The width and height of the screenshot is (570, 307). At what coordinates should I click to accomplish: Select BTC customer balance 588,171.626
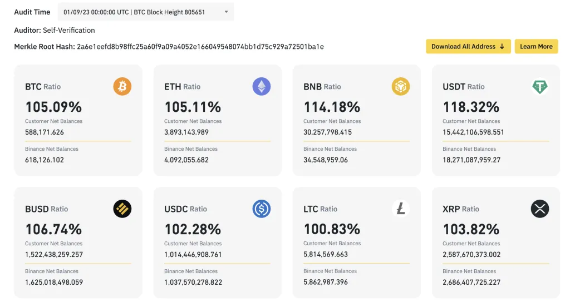(x=45, y=132)
